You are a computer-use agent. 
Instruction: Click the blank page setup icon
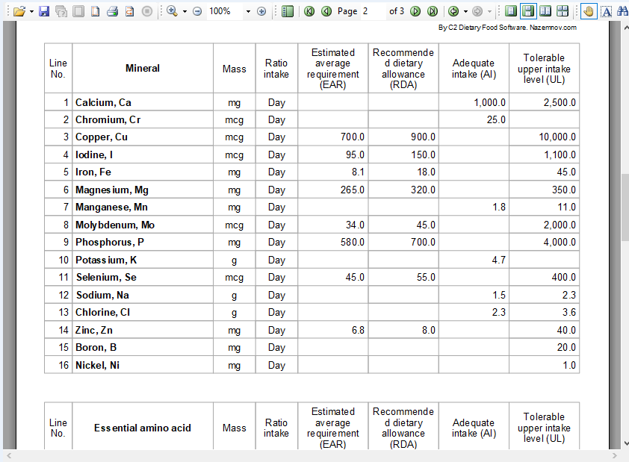pyautogui.click(x=96, y=11)
